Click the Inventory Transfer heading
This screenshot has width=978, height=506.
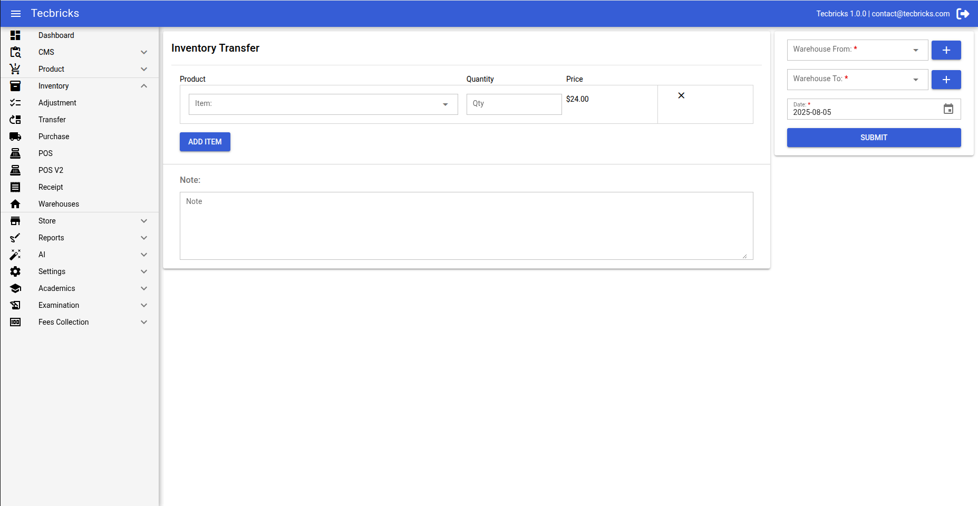click(x=215, y=48)
